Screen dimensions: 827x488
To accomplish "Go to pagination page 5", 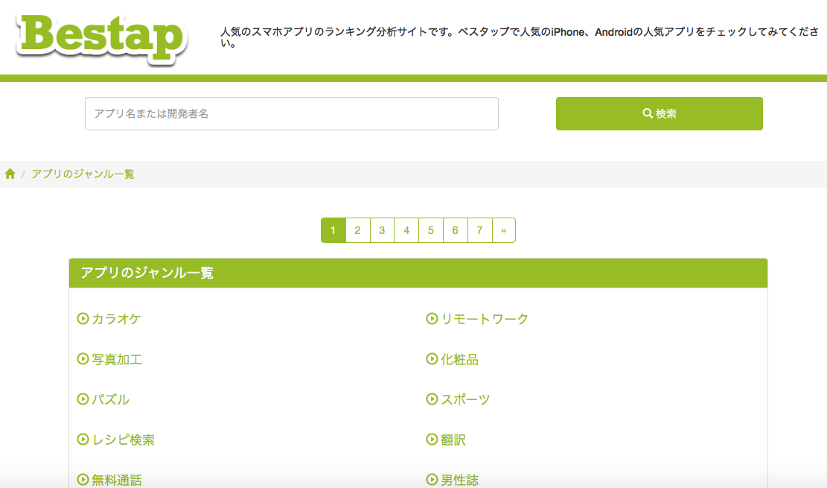I will [431, 230].
